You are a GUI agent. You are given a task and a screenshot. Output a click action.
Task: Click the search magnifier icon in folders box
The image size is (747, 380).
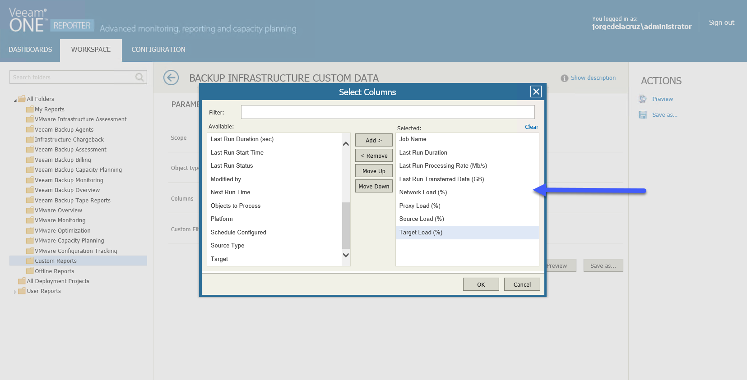[x=140, y=77]
